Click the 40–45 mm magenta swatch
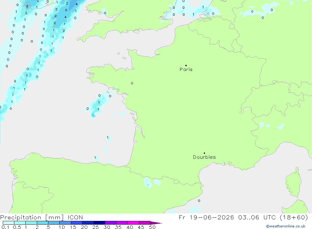This screenshot has height=229, width=312. [x=133, y=223]
